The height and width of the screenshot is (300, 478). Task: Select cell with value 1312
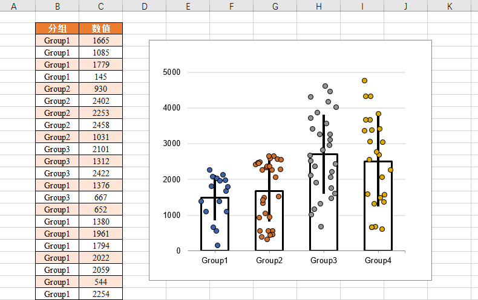point(101,161)
